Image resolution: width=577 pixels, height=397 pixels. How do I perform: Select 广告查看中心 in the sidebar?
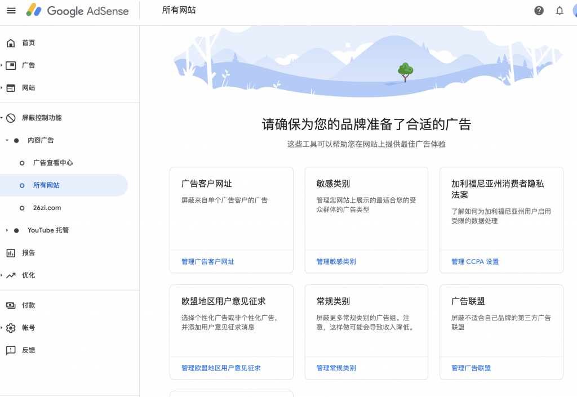(x=53, y=163)
